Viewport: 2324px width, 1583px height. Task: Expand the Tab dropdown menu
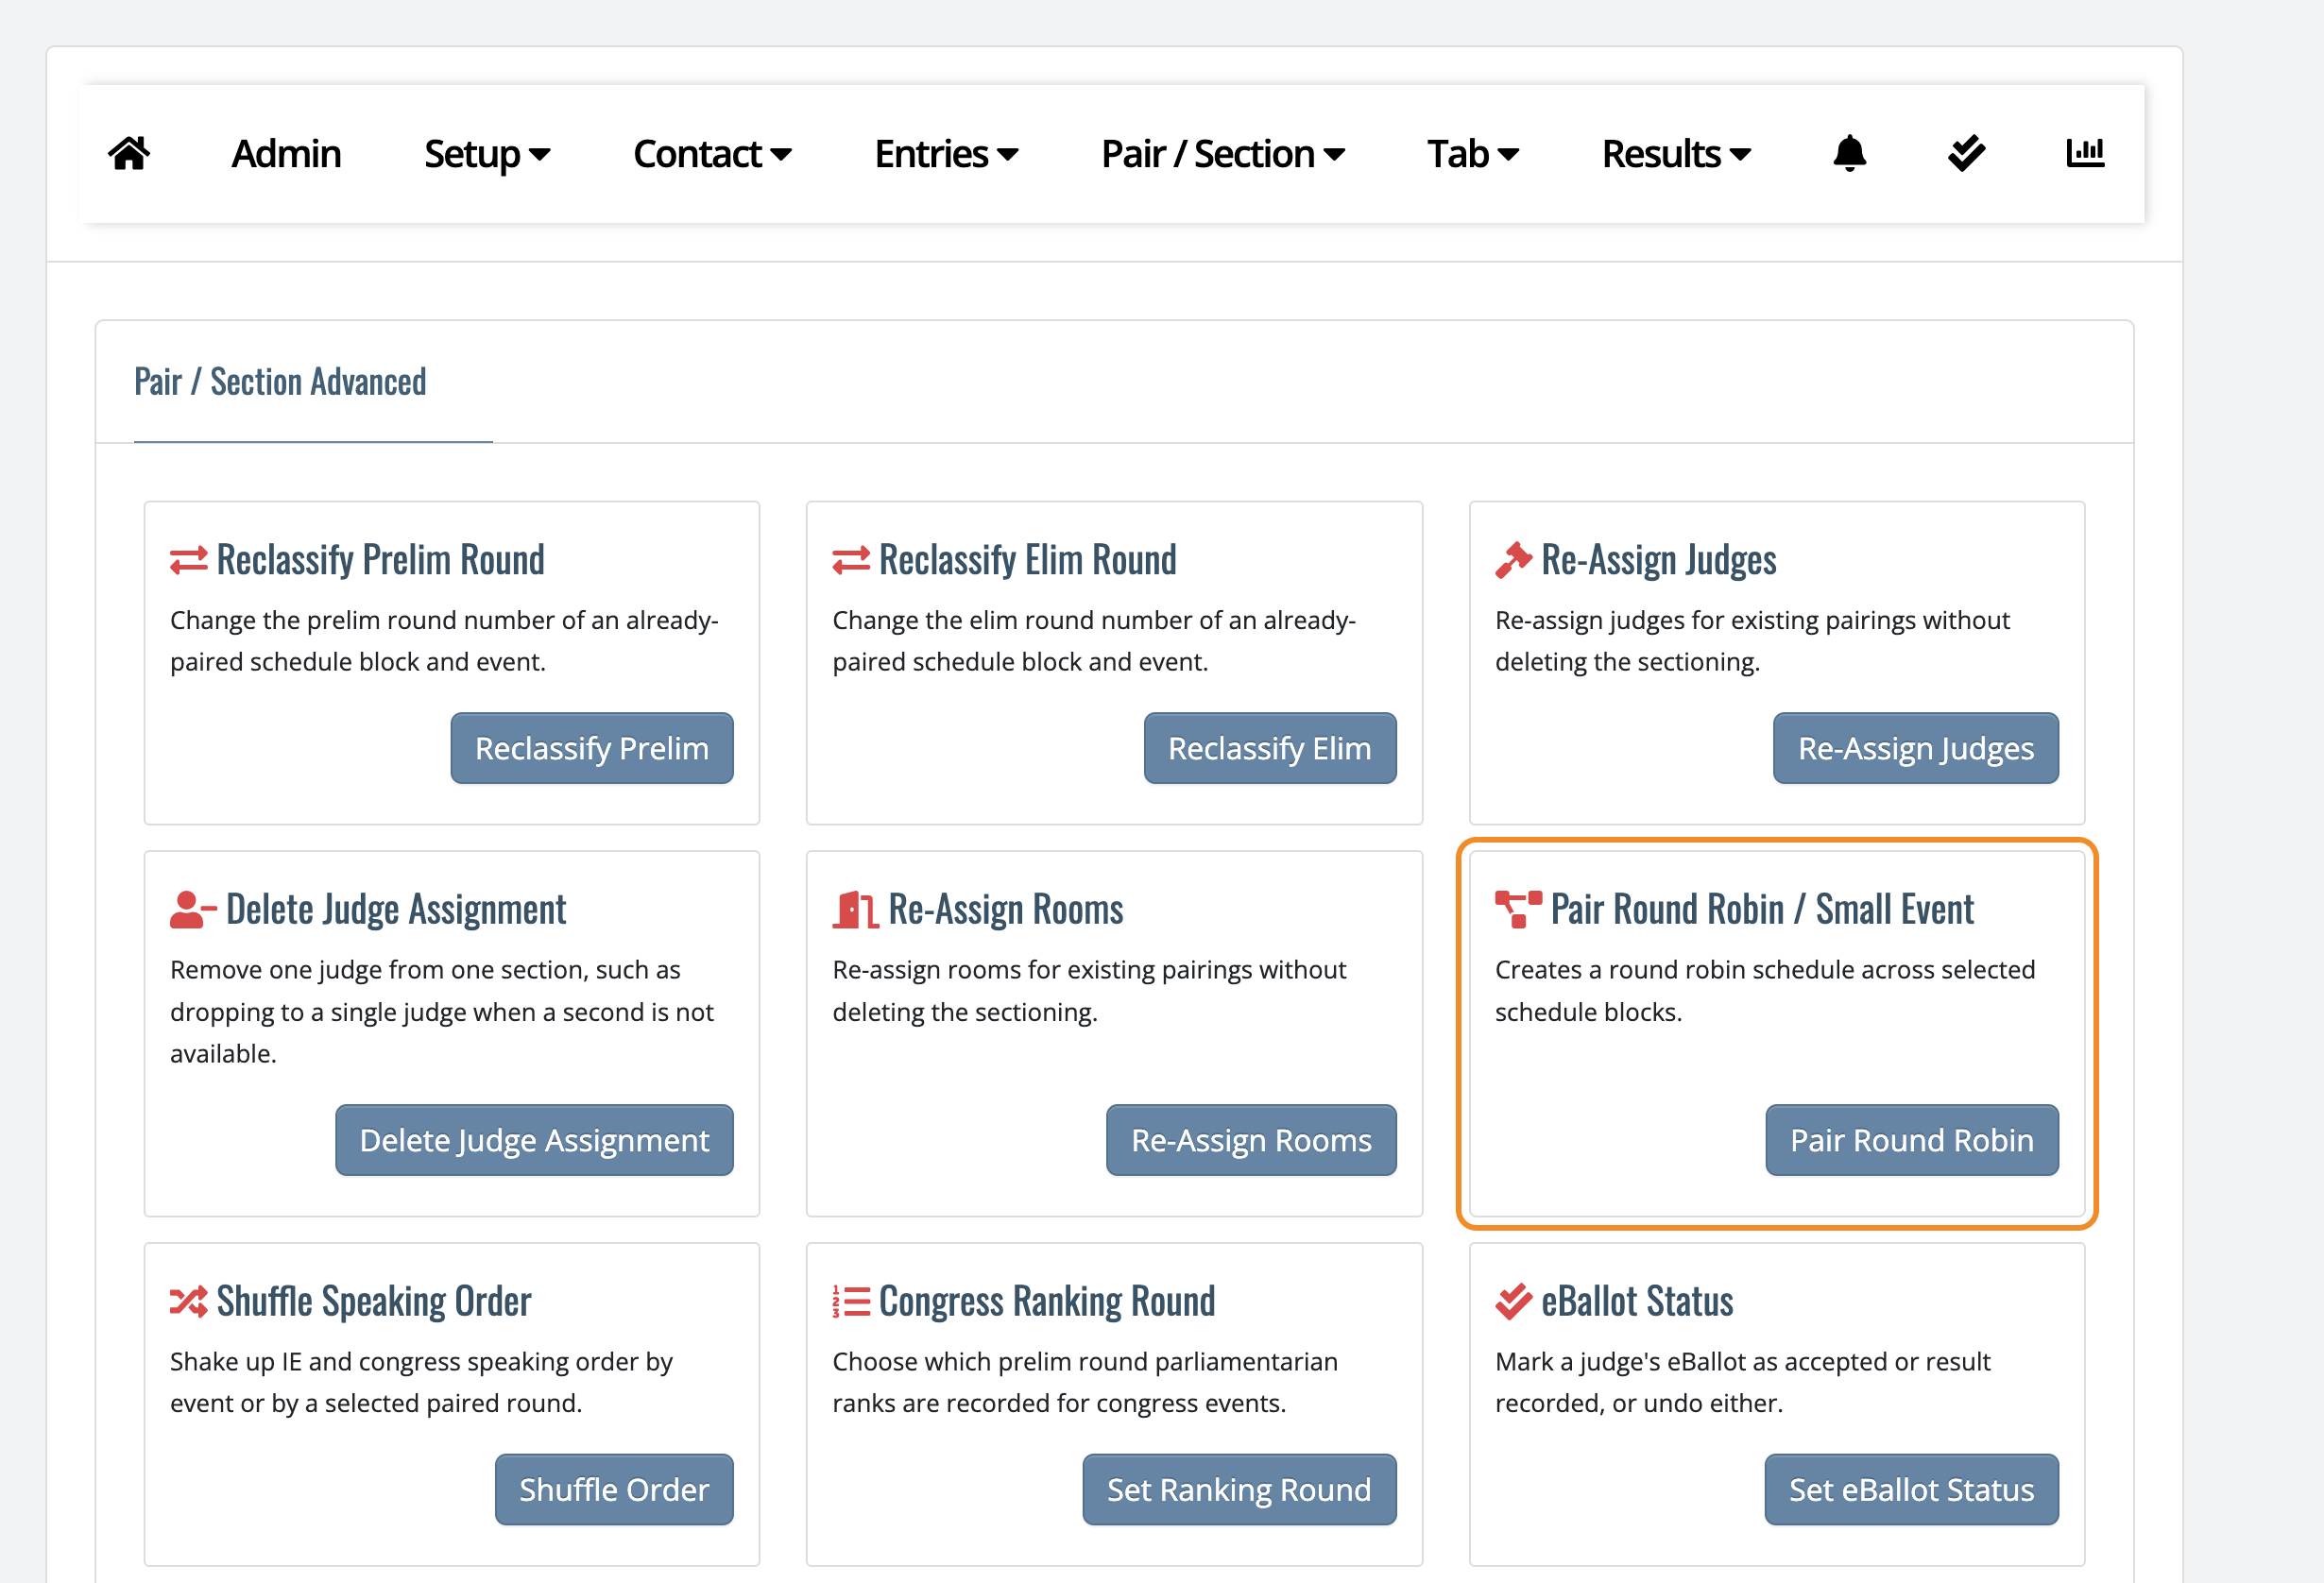point(1473,154)
